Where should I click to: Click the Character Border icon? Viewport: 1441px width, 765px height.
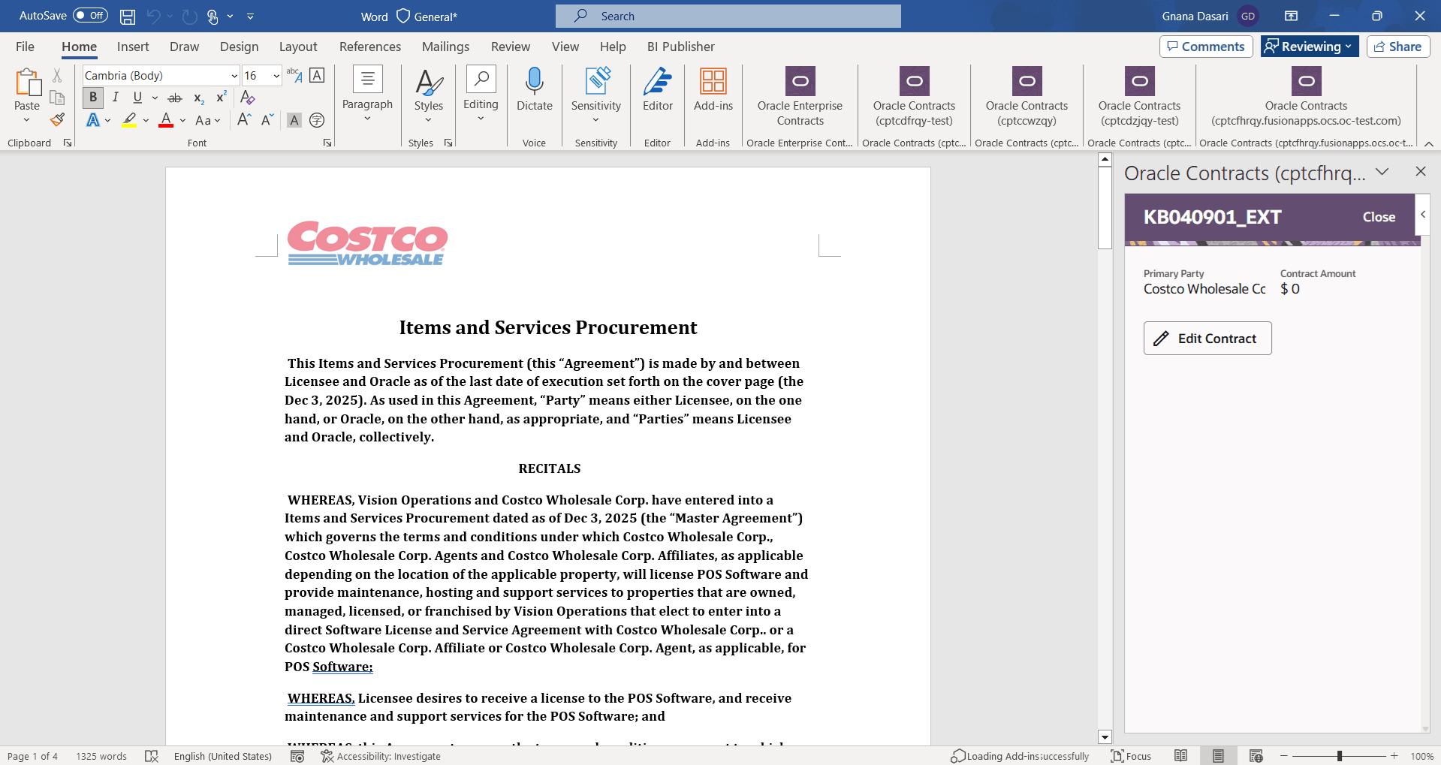click(318, 76)
